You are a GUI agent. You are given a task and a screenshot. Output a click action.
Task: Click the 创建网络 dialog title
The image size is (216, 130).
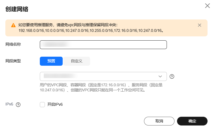click(x=17, y=9)
